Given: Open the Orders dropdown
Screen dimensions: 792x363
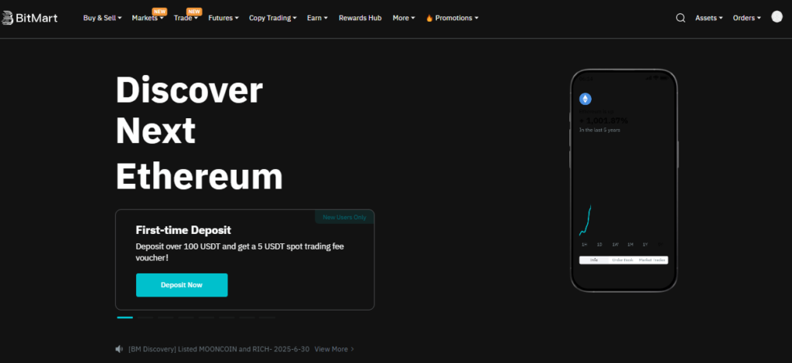Looking at the screenshot, I should click(x=747, y=19).
